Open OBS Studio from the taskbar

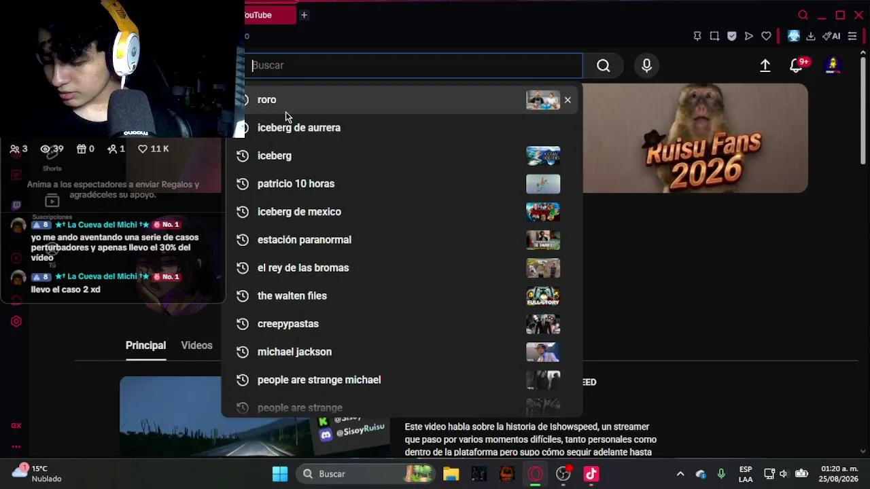point(563,474)
